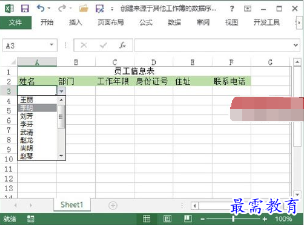Expand the formula bar
The width and height of the screenshot is (304, 225).
pos(296,45)
